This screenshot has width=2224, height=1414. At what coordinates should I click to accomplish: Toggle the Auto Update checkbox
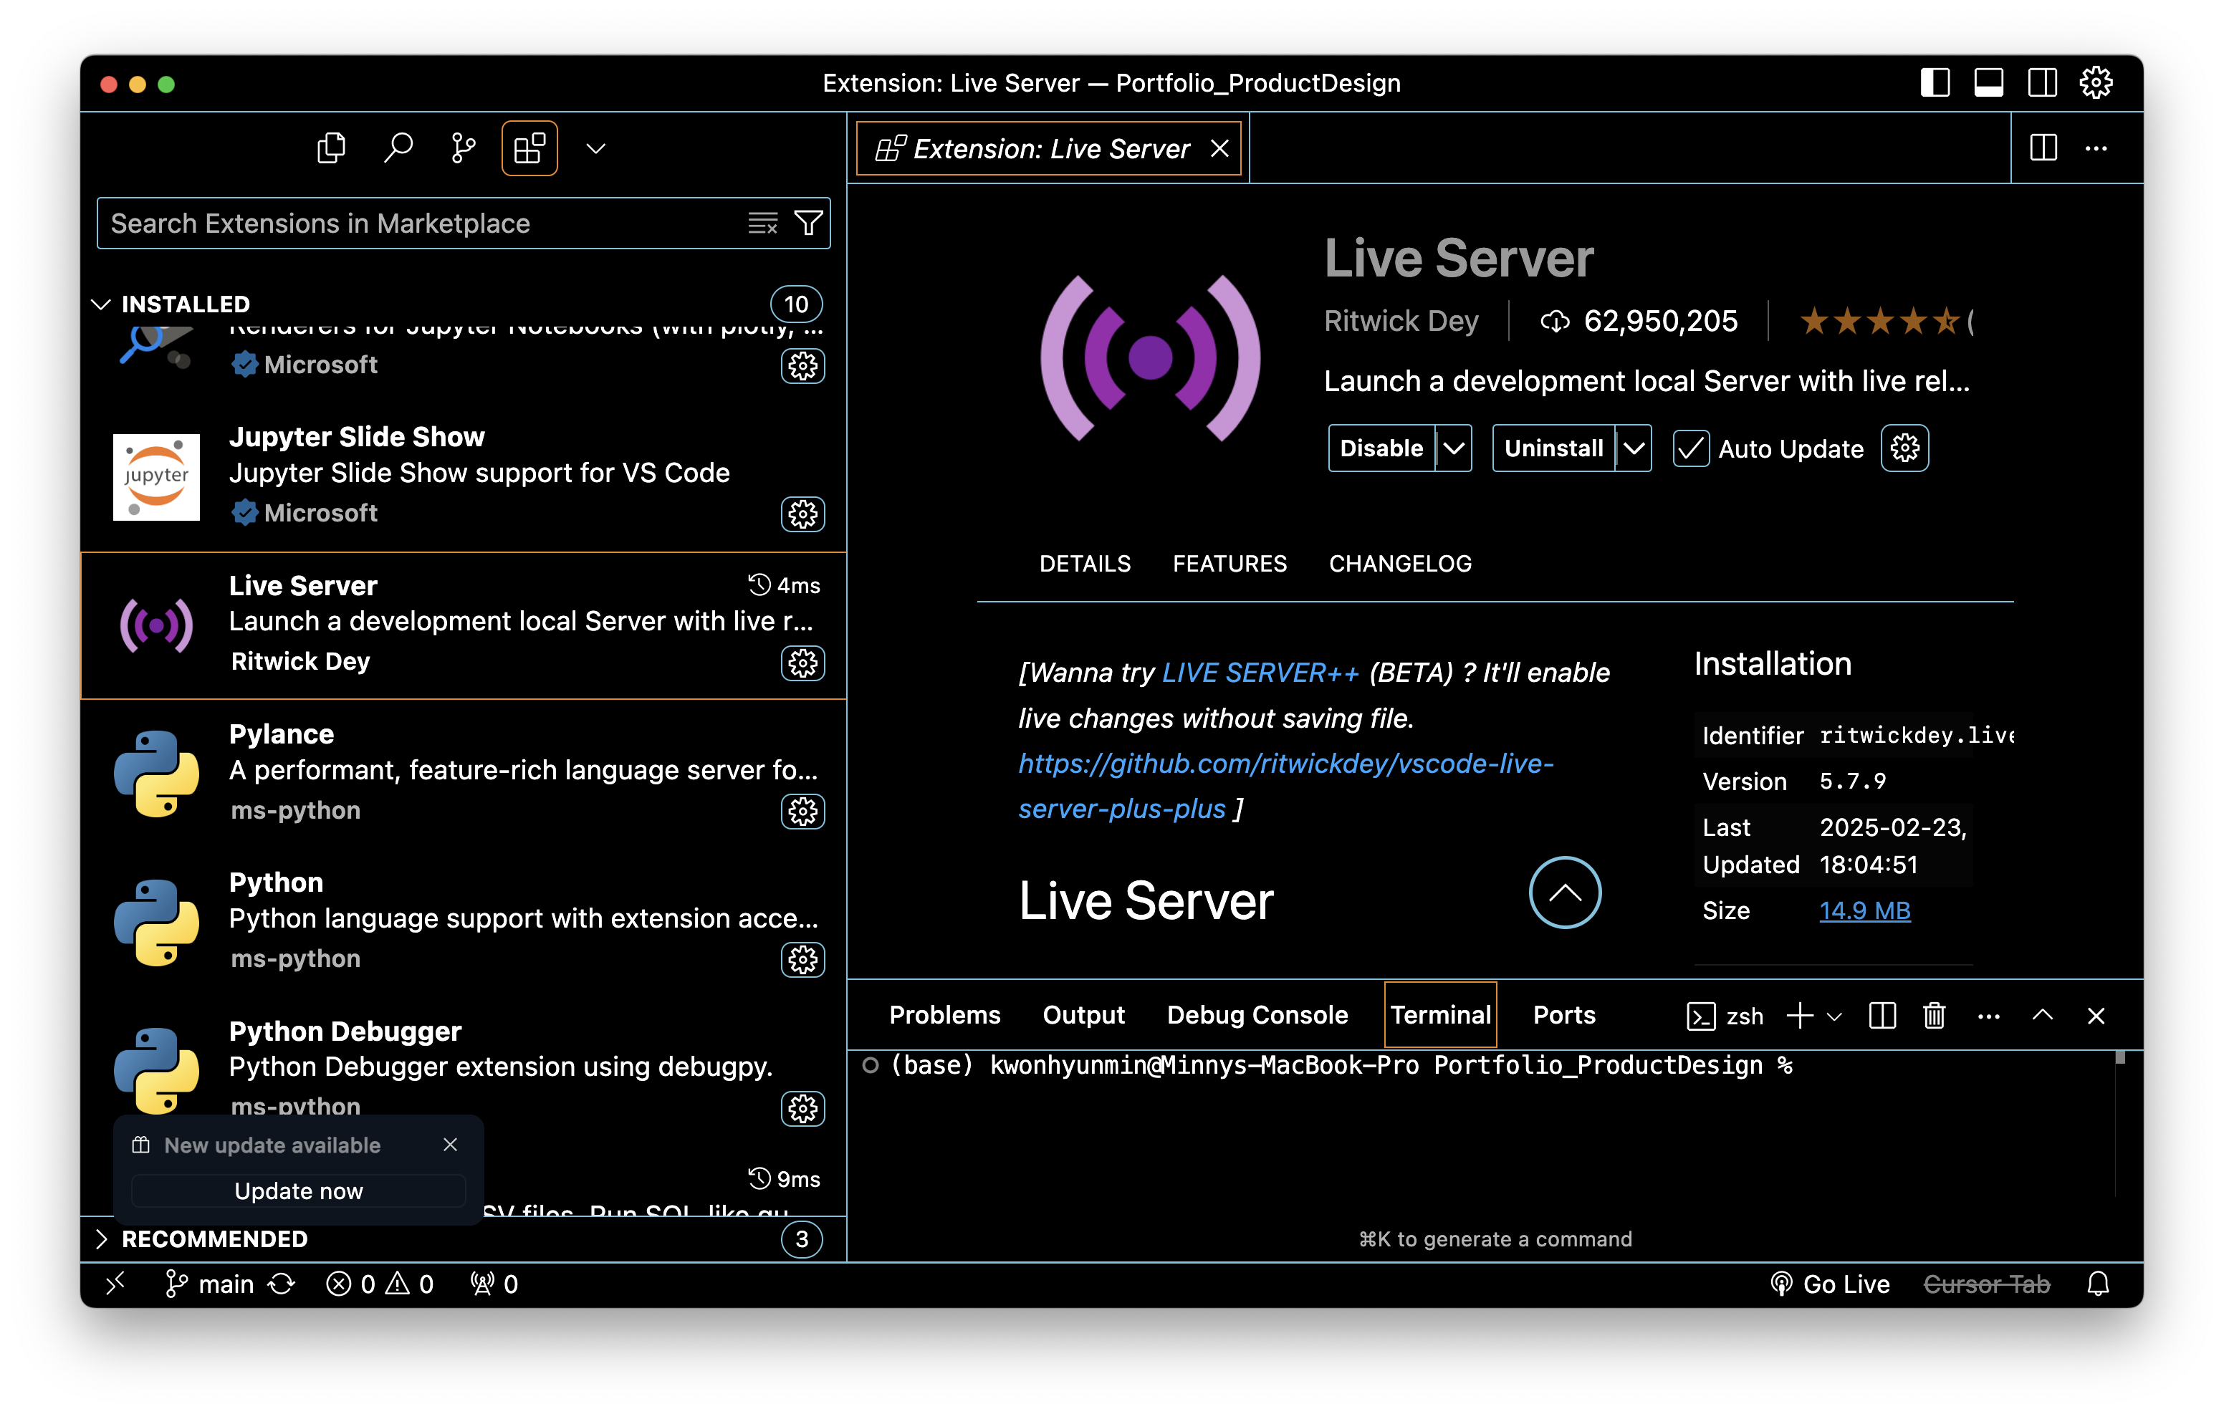[x=1691, y=449]
